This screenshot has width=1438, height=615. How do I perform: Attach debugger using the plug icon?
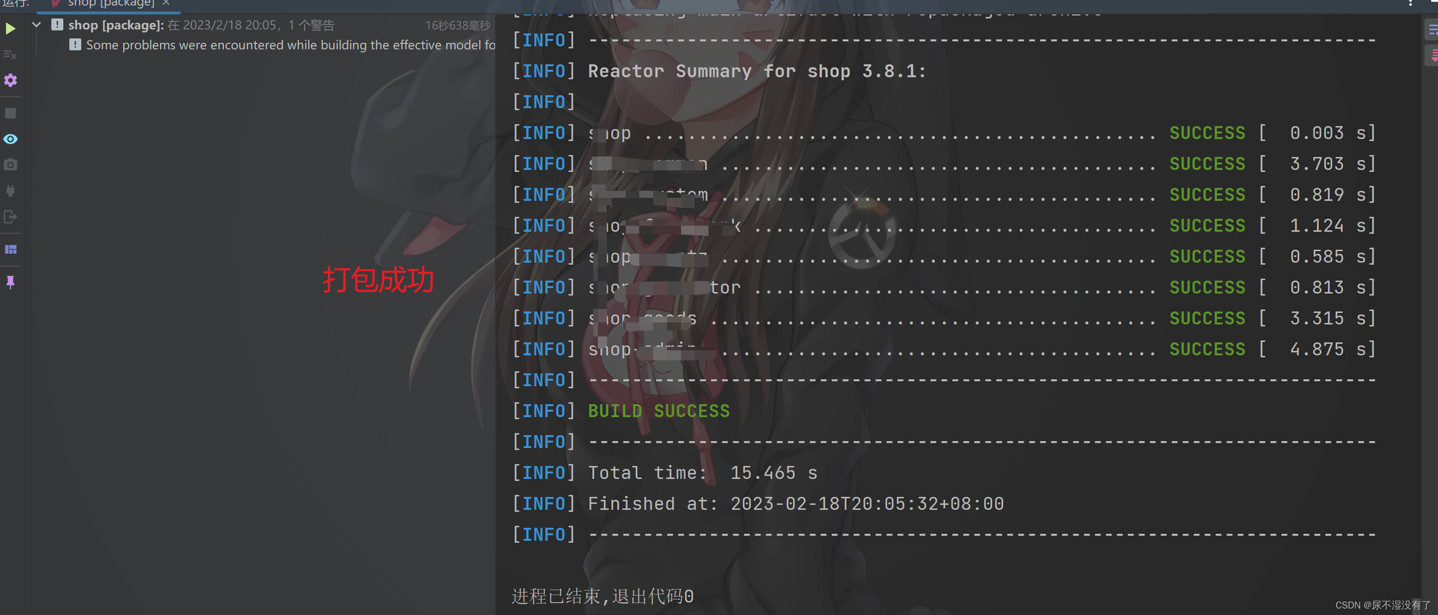tap(10, 190)
